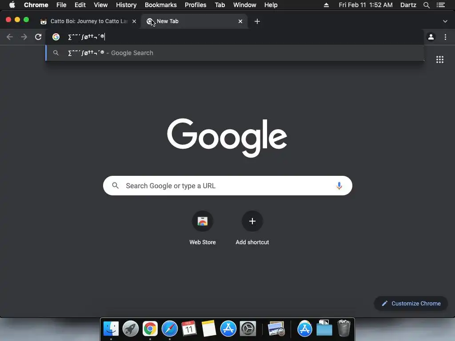Click the Add shortcut plus icon
Image resolution: width=455 pixels, height=341 pixels.
tap(252, 221)
